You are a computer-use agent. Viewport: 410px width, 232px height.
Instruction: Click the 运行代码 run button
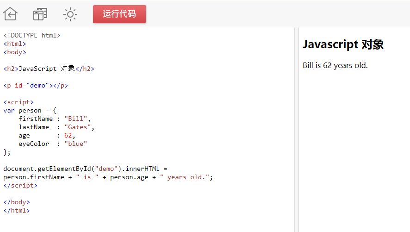pos(119,14)
